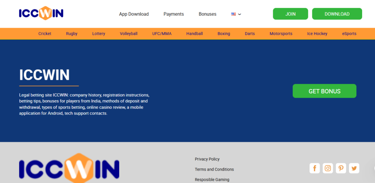This screenshot has height=183, width=375.
Task: Open the Resposible Gaming link
Action: (212, 180)
